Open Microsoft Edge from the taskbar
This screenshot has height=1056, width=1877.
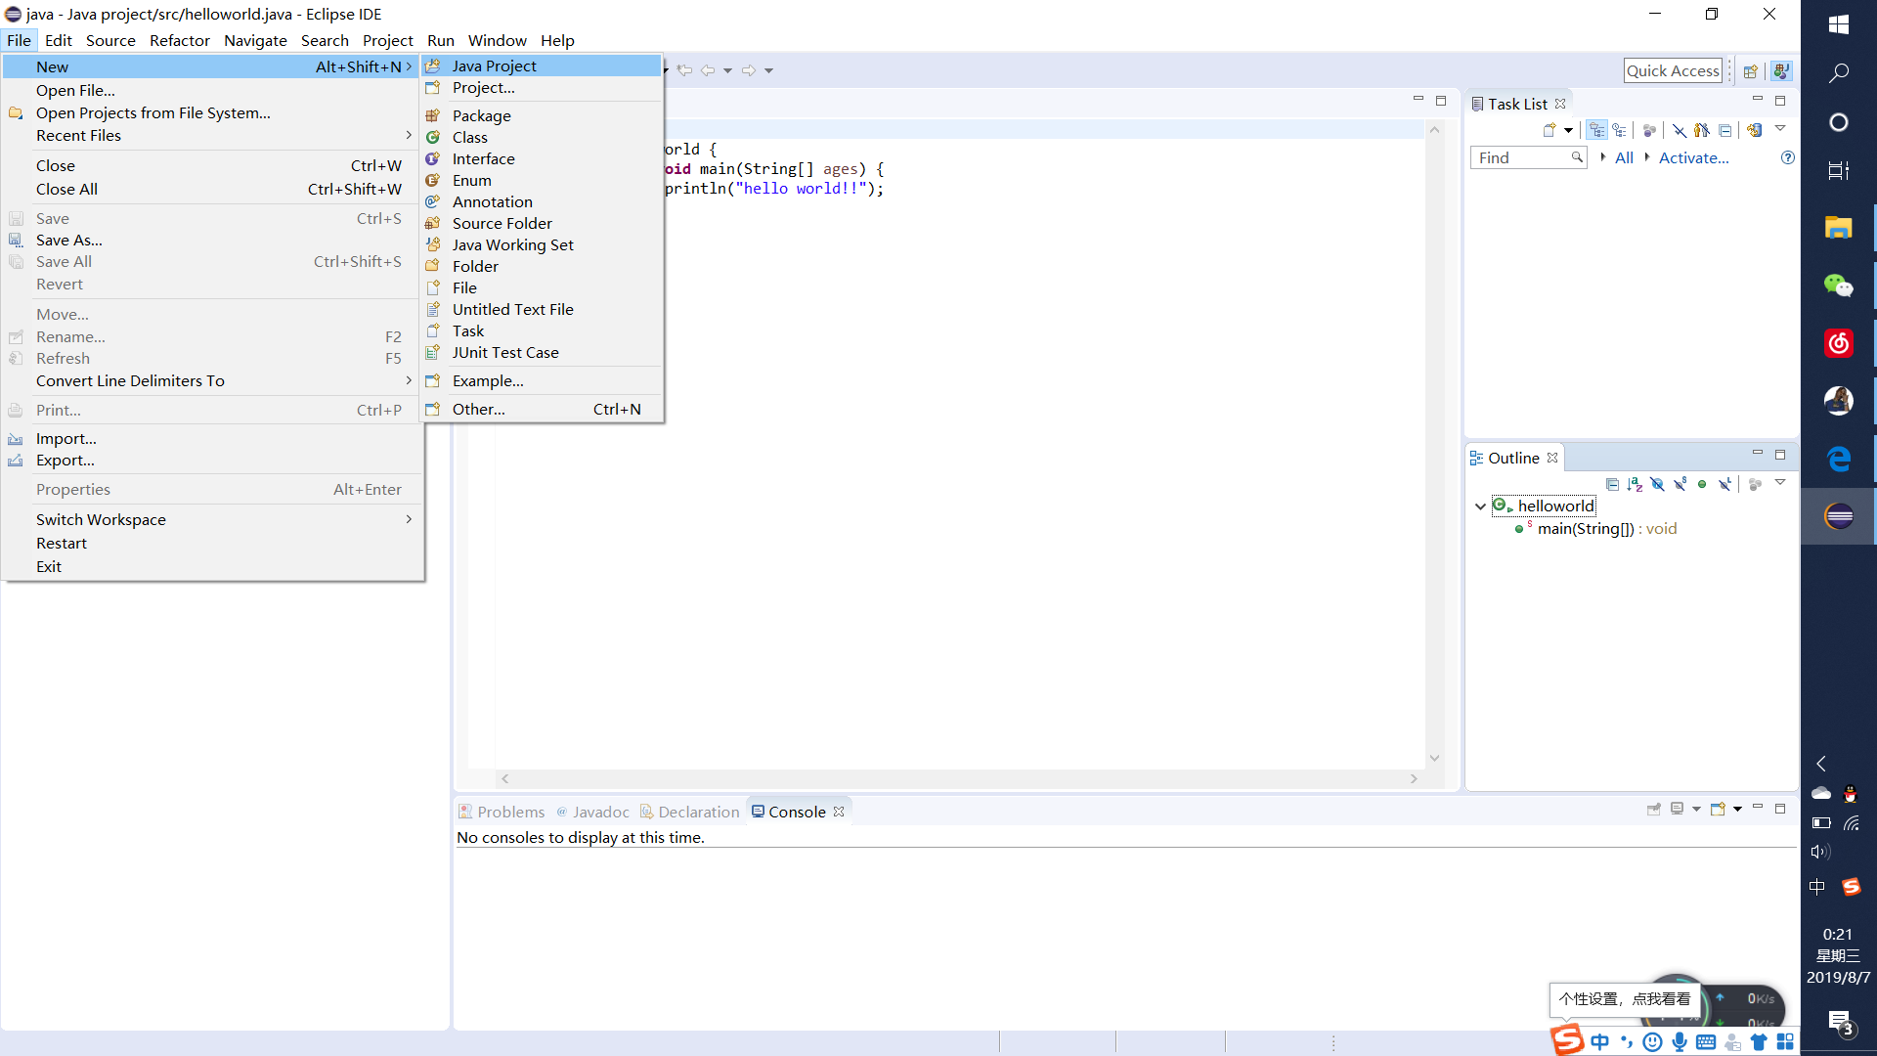1839,458
